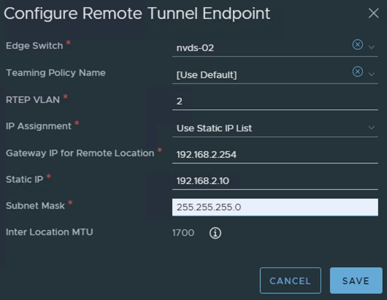Select the Subnet Mask input box

tap(274, 207)
